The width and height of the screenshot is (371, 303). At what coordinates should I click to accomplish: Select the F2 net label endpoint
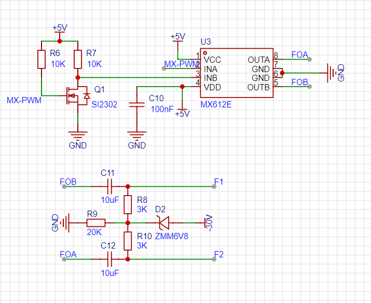pos(214,259)
